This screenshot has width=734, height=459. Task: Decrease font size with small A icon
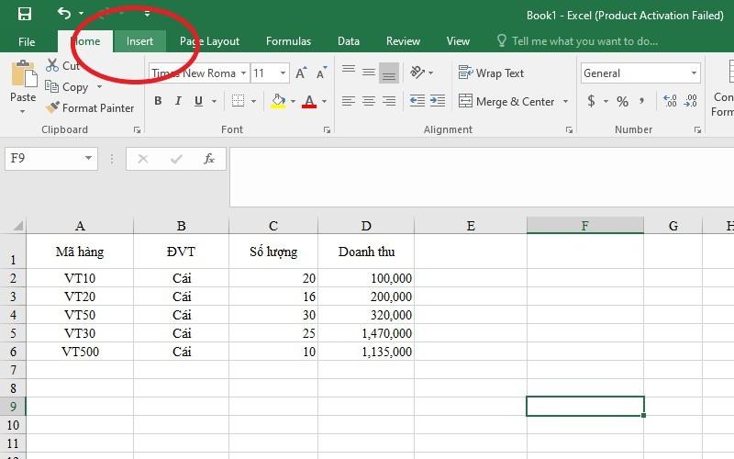(322, 73)
